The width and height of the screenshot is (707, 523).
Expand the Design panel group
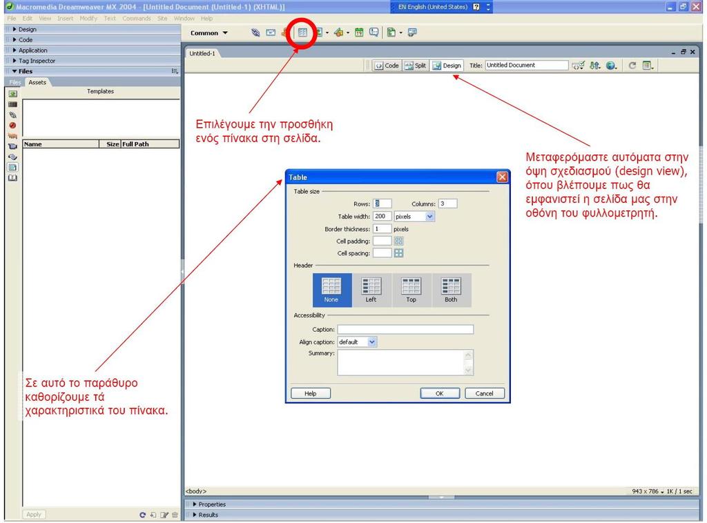24,29
